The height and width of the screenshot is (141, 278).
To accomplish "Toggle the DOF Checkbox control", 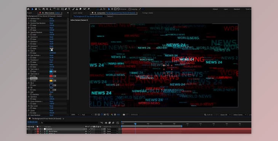I will tap(50, 95).
